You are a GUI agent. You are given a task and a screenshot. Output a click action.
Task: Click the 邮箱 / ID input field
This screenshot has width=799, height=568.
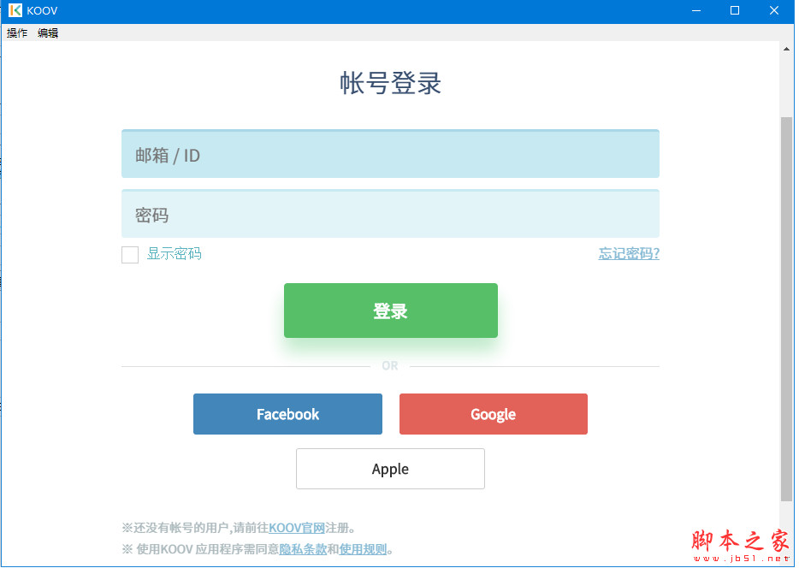[x=390, y=154]
